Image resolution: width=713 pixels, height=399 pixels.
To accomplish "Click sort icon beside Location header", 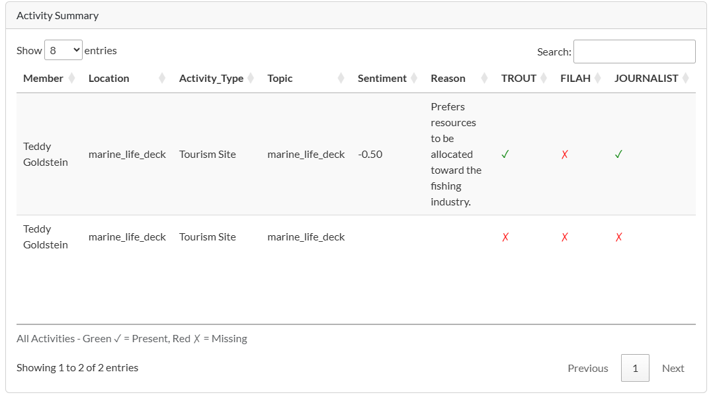I will (x=162, y=78).
